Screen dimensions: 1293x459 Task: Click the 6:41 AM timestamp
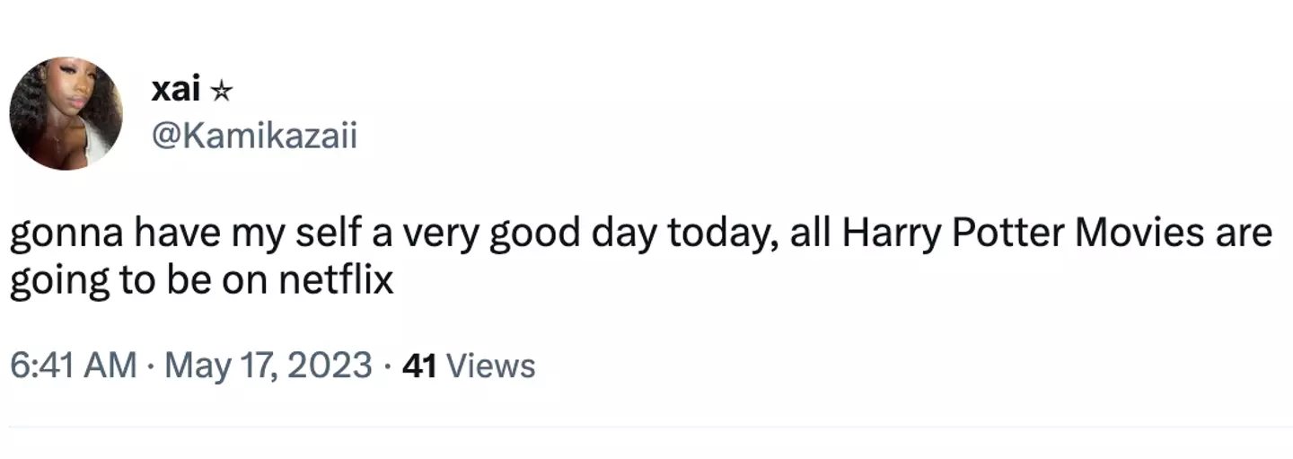(73, 366)
